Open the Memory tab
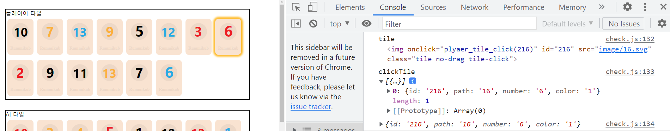 572,7
